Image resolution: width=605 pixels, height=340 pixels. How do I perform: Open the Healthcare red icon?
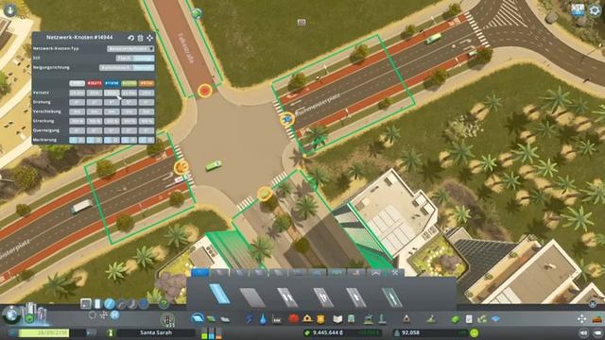294,319
